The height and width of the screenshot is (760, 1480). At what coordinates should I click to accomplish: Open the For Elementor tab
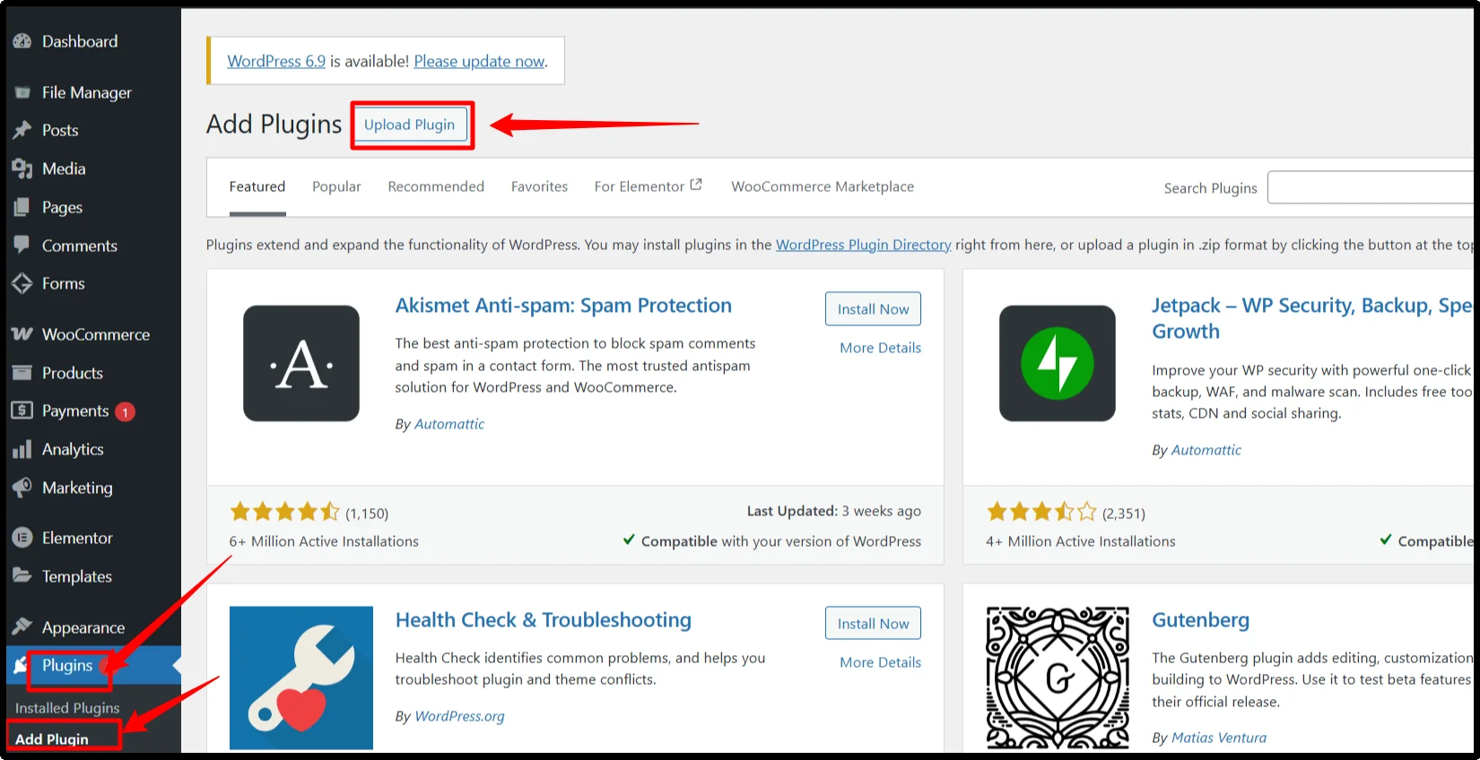coord(648,186)
